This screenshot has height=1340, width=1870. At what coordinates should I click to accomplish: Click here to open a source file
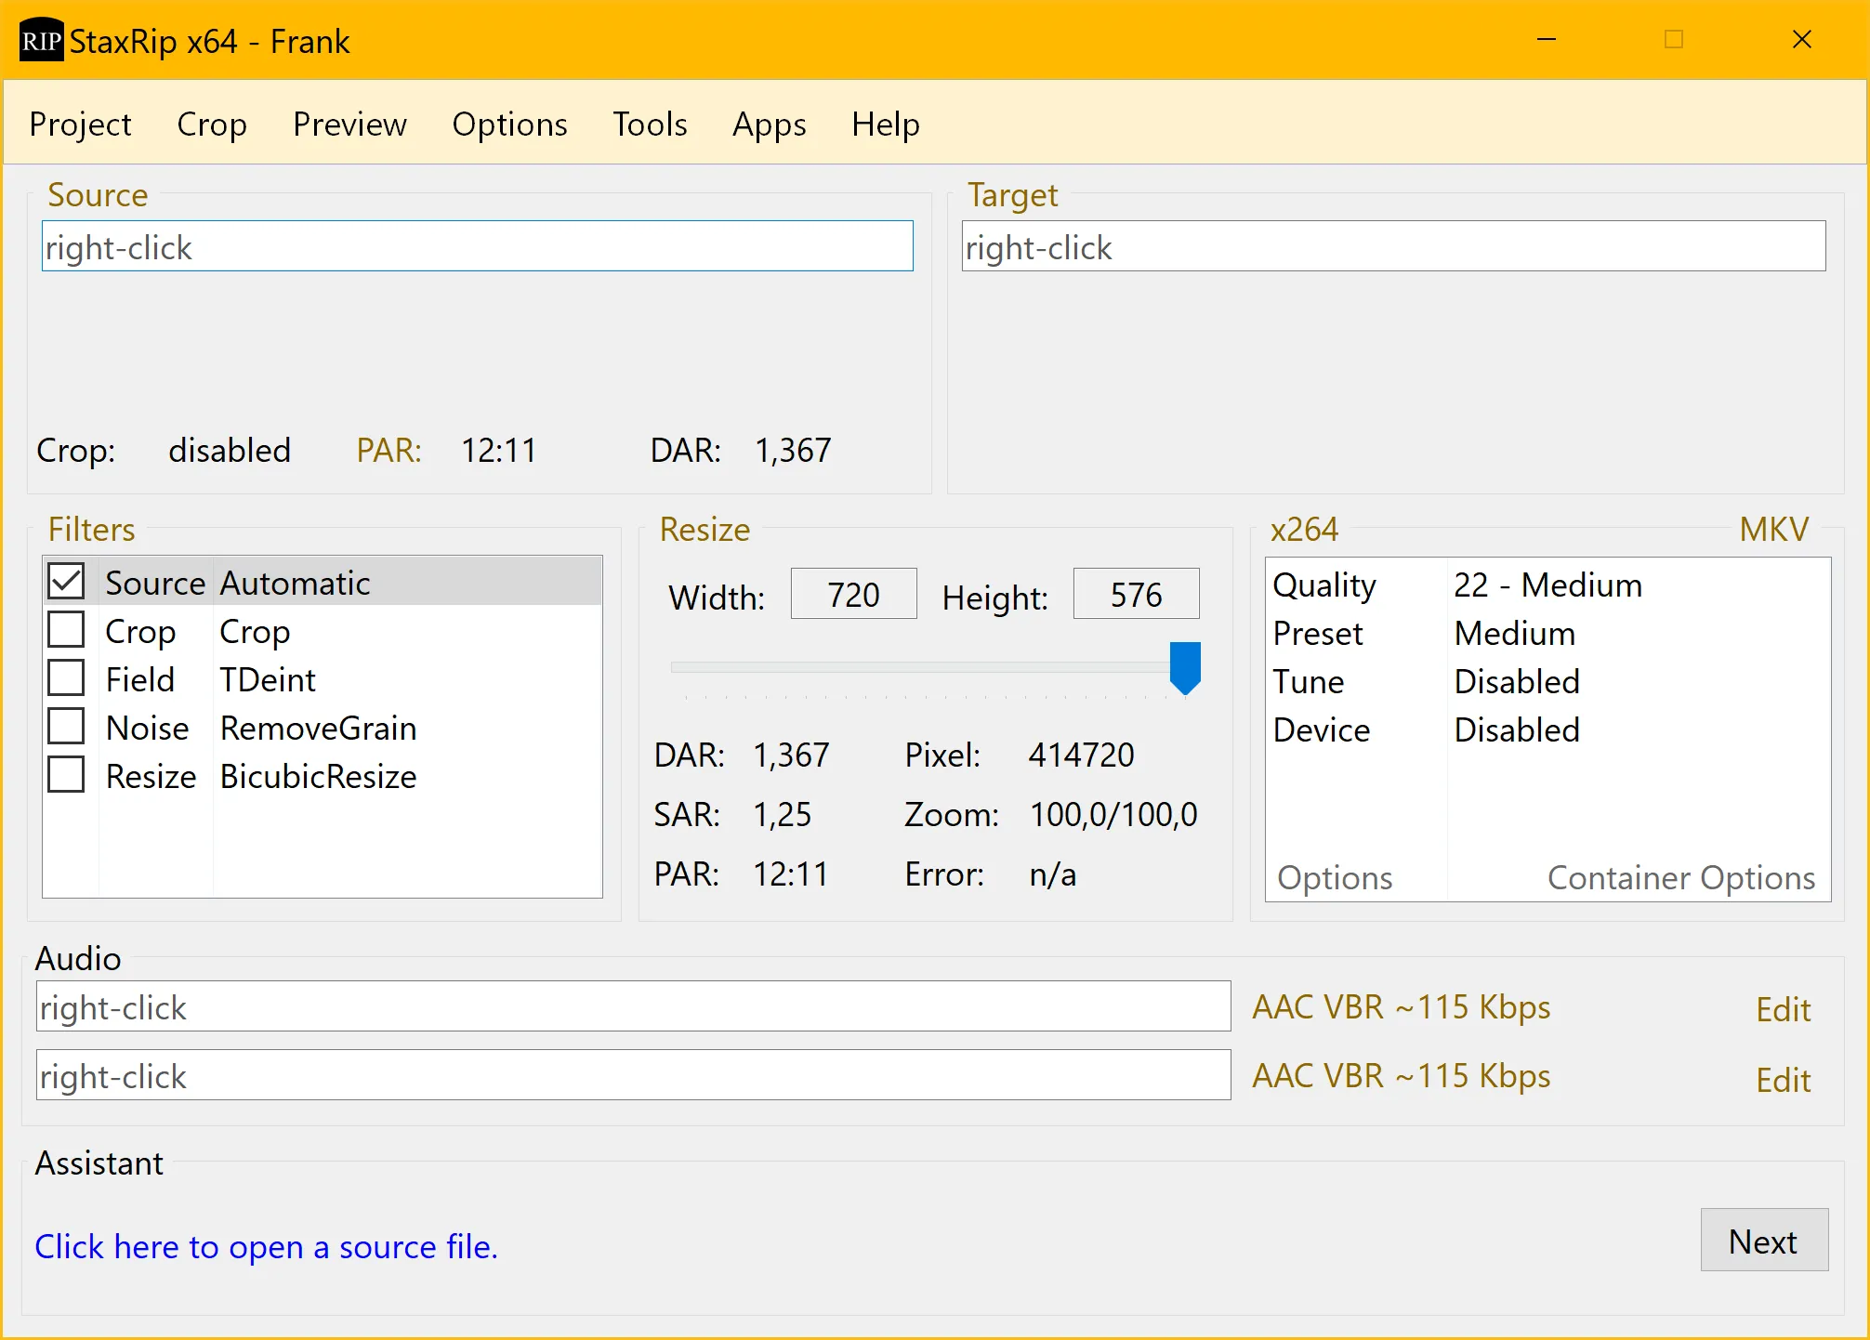(x=266, y=1246)
